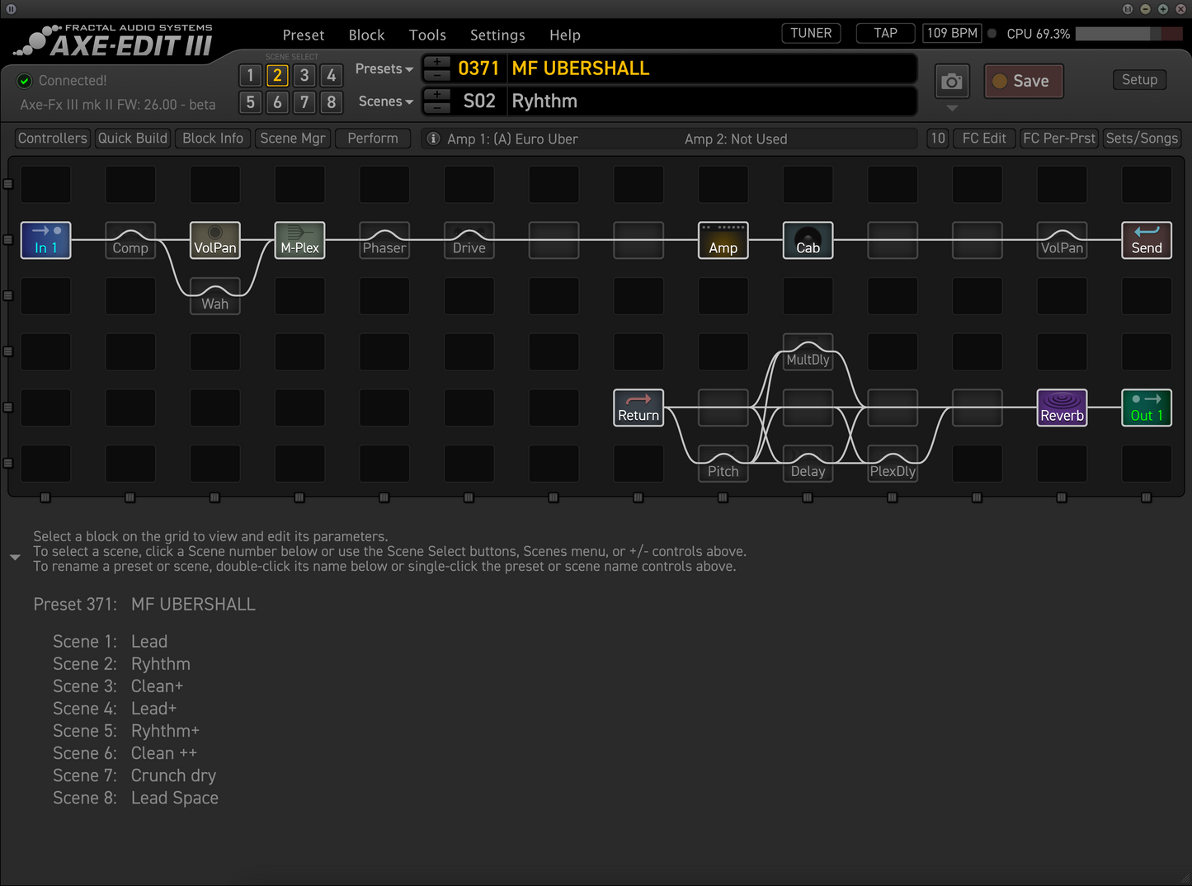Click the snapshot camera icon
1192x886 pixels.
coord(951,81)
